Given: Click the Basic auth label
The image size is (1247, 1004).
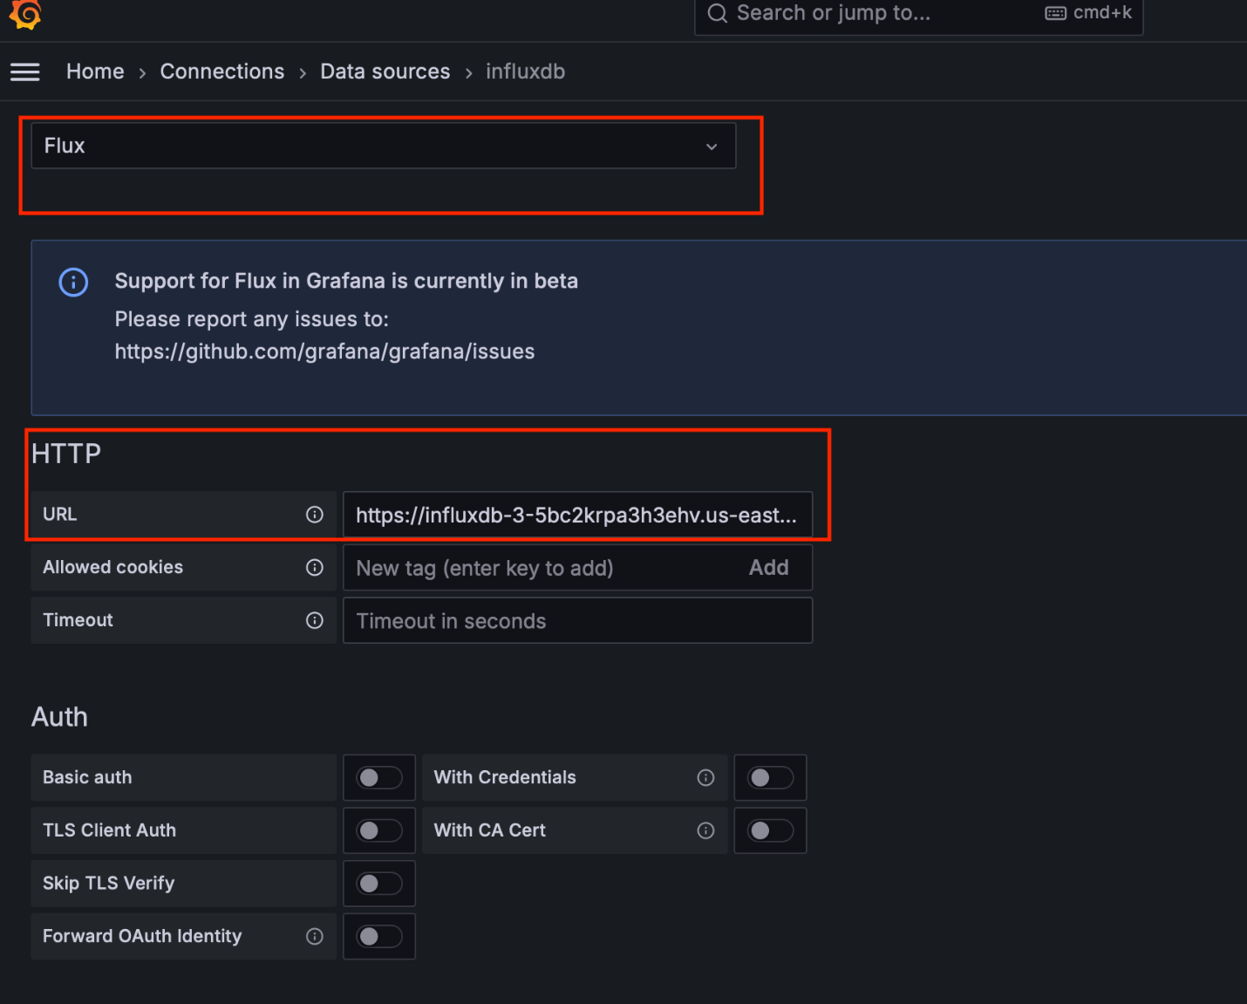Looking at the screenshot, I should pyautogui.click(x=87, y=777).
